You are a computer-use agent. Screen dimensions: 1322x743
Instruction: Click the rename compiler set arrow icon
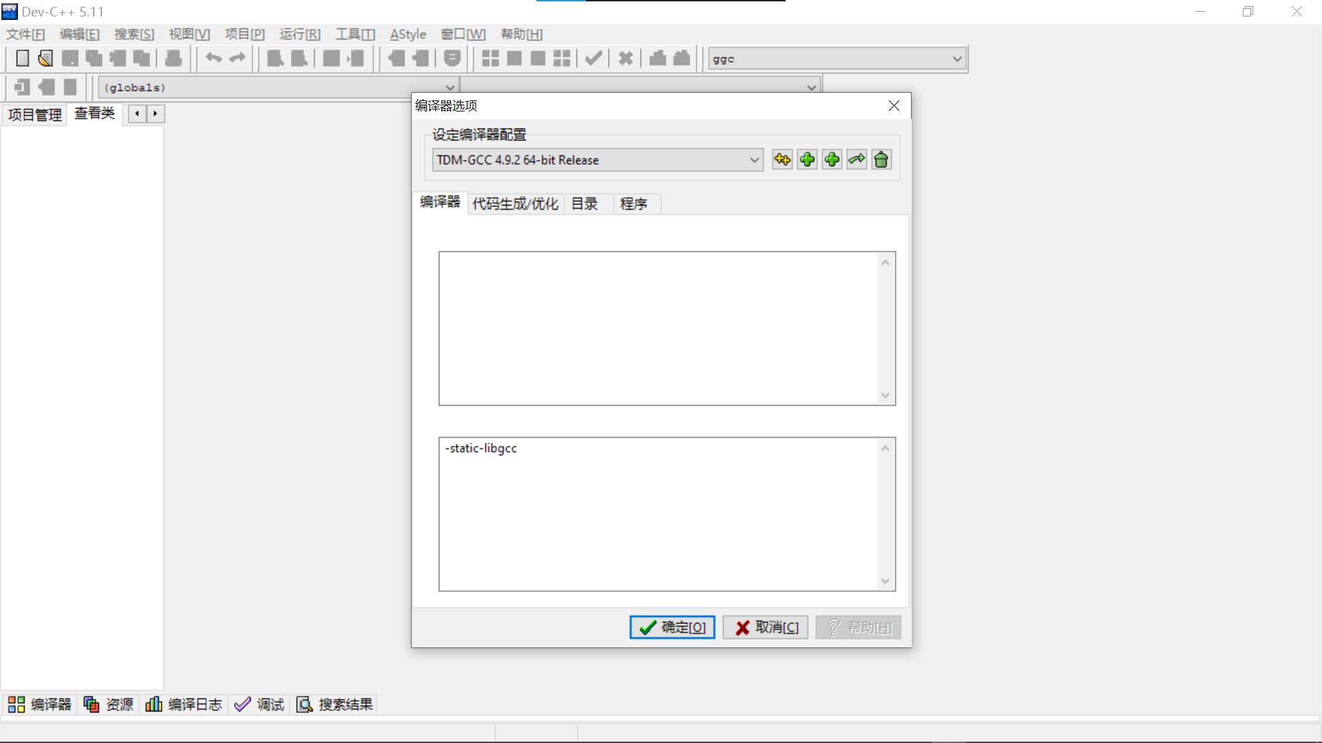(857, 160)
